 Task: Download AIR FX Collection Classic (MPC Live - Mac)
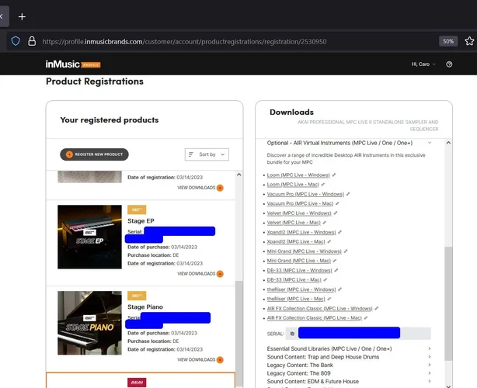tap(315, 318)
